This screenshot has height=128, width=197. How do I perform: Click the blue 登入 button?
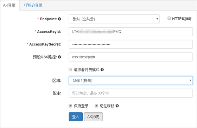tap(76, 117)
